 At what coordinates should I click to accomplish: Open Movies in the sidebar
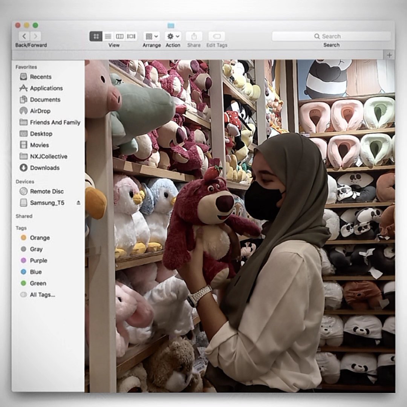(x=34, y=145)
